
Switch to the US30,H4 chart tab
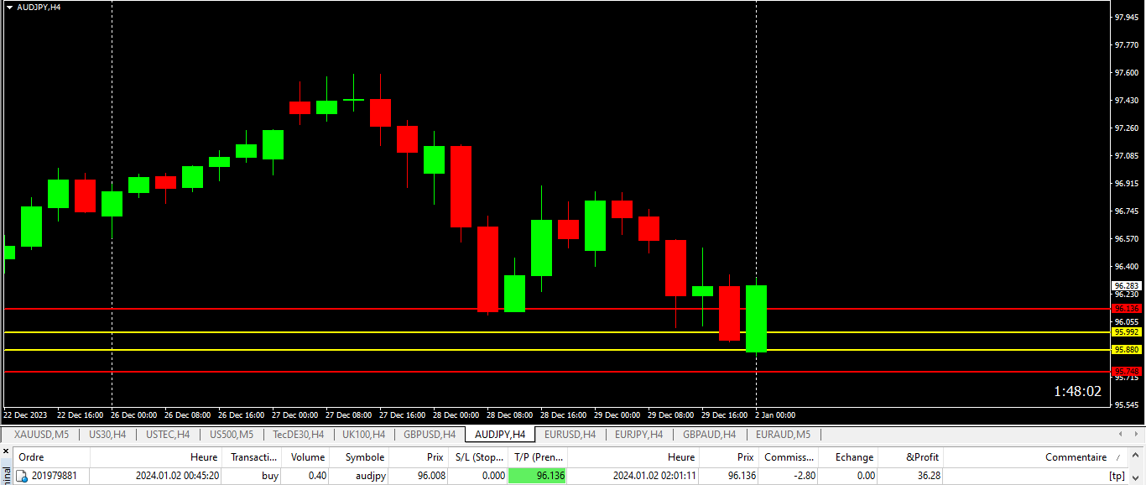(x=107, y=434)
